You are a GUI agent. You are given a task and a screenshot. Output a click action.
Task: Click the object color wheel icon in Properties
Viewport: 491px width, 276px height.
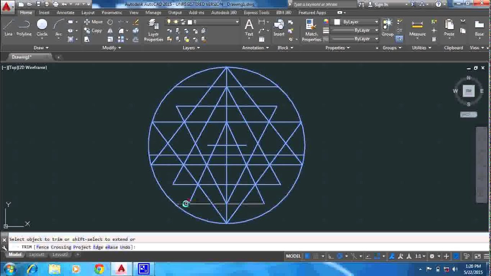click(x=326, y=22)
